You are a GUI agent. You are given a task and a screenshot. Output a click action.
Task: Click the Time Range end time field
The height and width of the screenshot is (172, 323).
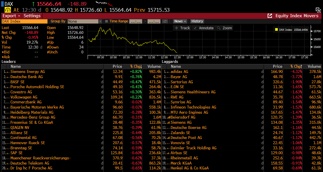tap(154, 21)
